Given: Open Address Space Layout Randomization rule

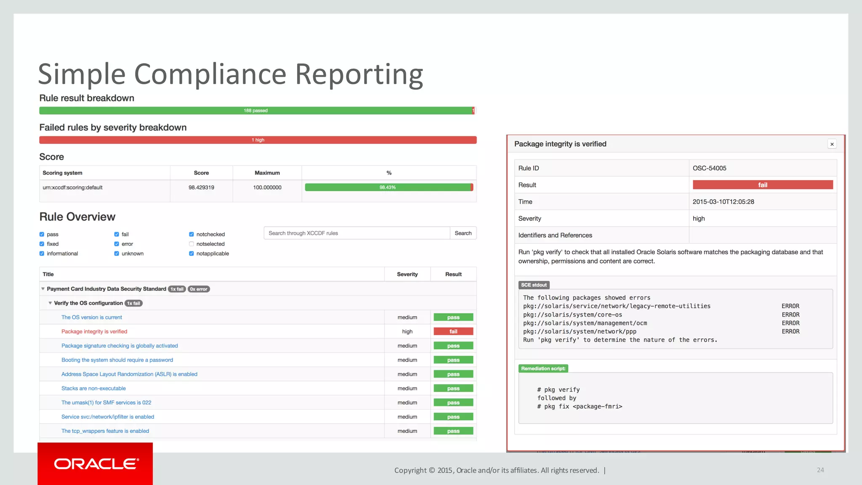Looking at the screenshot, I should click(129, 374).
